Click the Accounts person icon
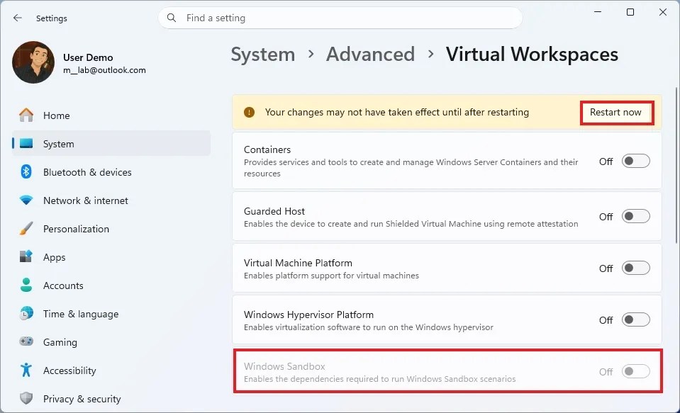680x413 pixels. click(x=26, y=285)
